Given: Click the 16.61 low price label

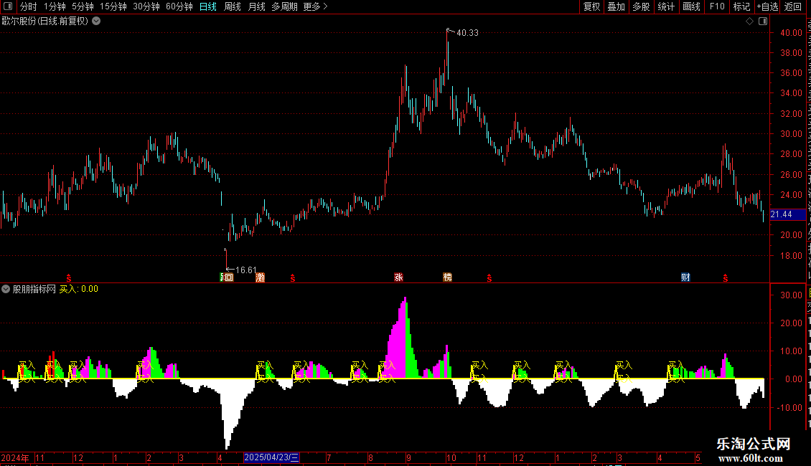Looking at the screenshot, I should [246, 270].
